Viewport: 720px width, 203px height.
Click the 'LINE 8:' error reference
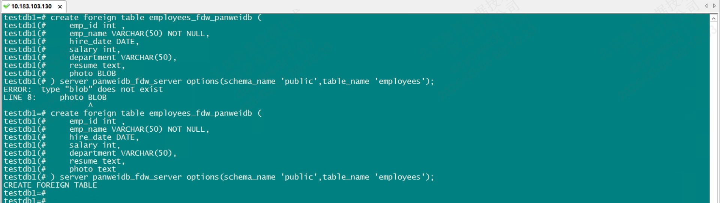coord(19,97)
